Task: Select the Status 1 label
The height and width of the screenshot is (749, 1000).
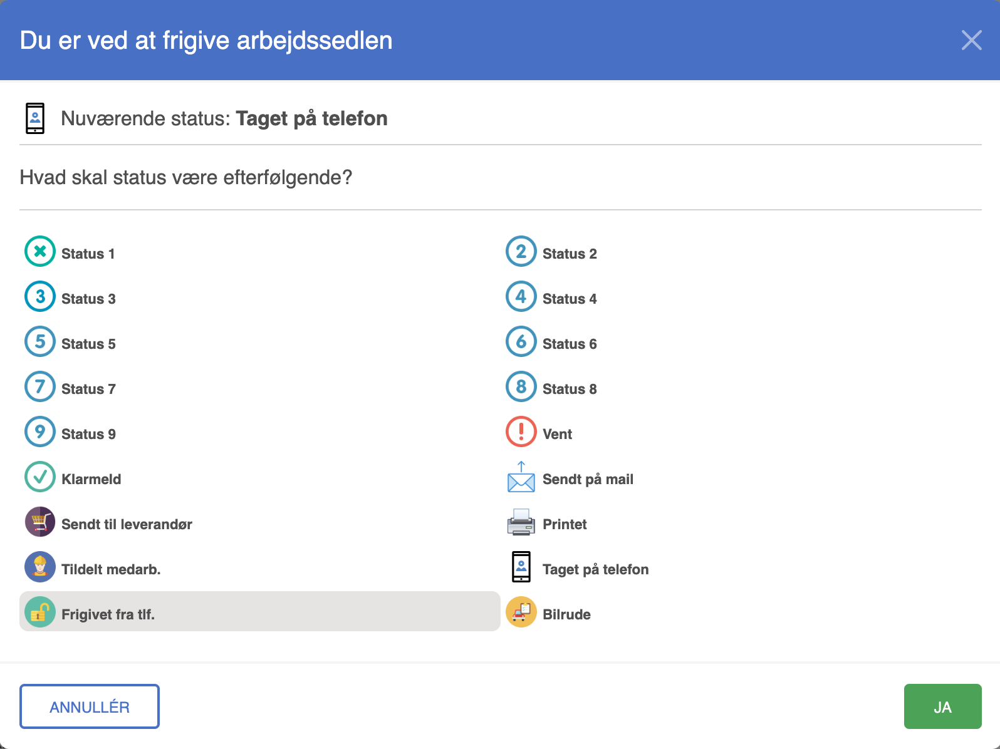Action: [88, 254]
